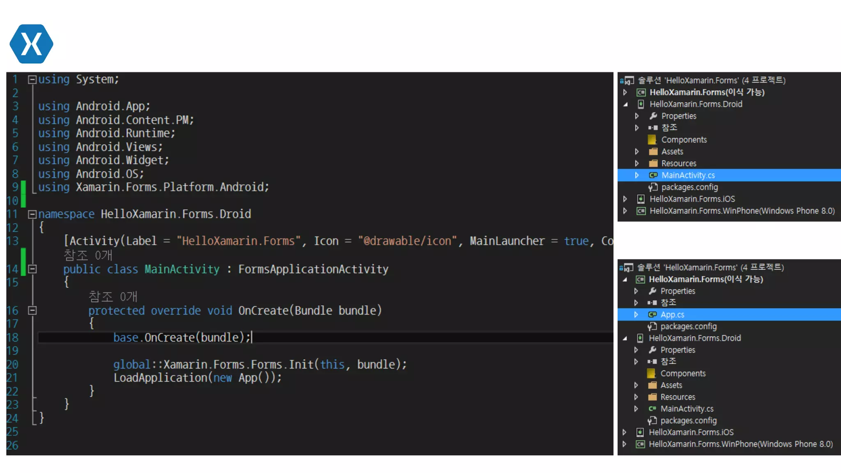Click the 참조 0개 link above OnCreate

113,297
